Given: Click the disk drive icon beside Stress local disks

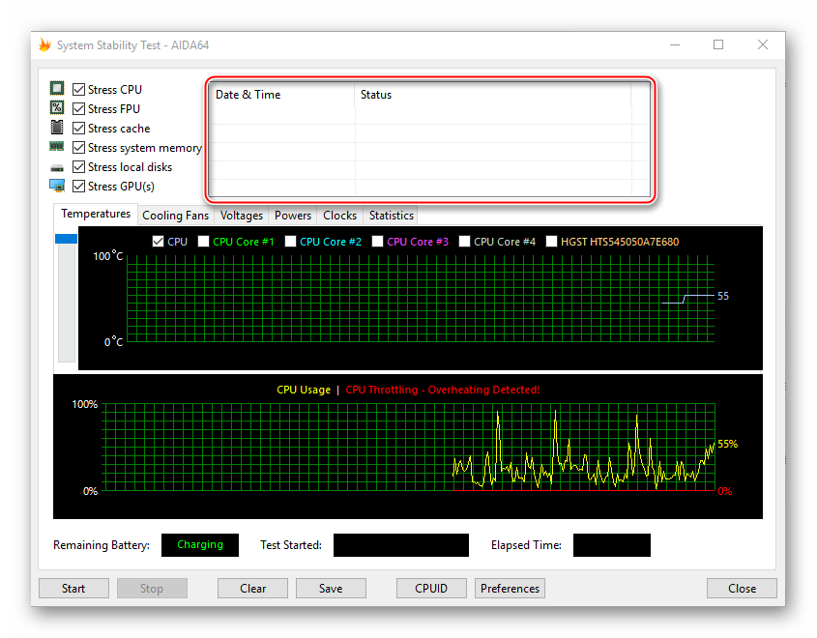Looking at the screenshot, I should (57, 167).
